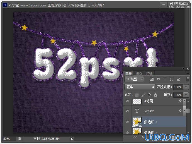This screenshot has height=144, width=192.
Task: Click link layers icon at panel bottom
Action: [135, 137]
